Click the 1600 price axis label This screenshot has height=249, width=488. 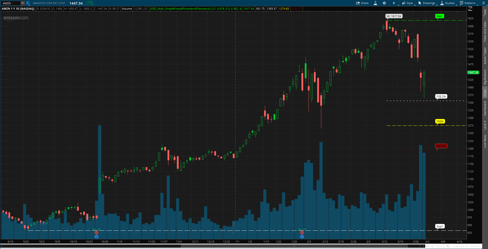click(x=470, y=26)
